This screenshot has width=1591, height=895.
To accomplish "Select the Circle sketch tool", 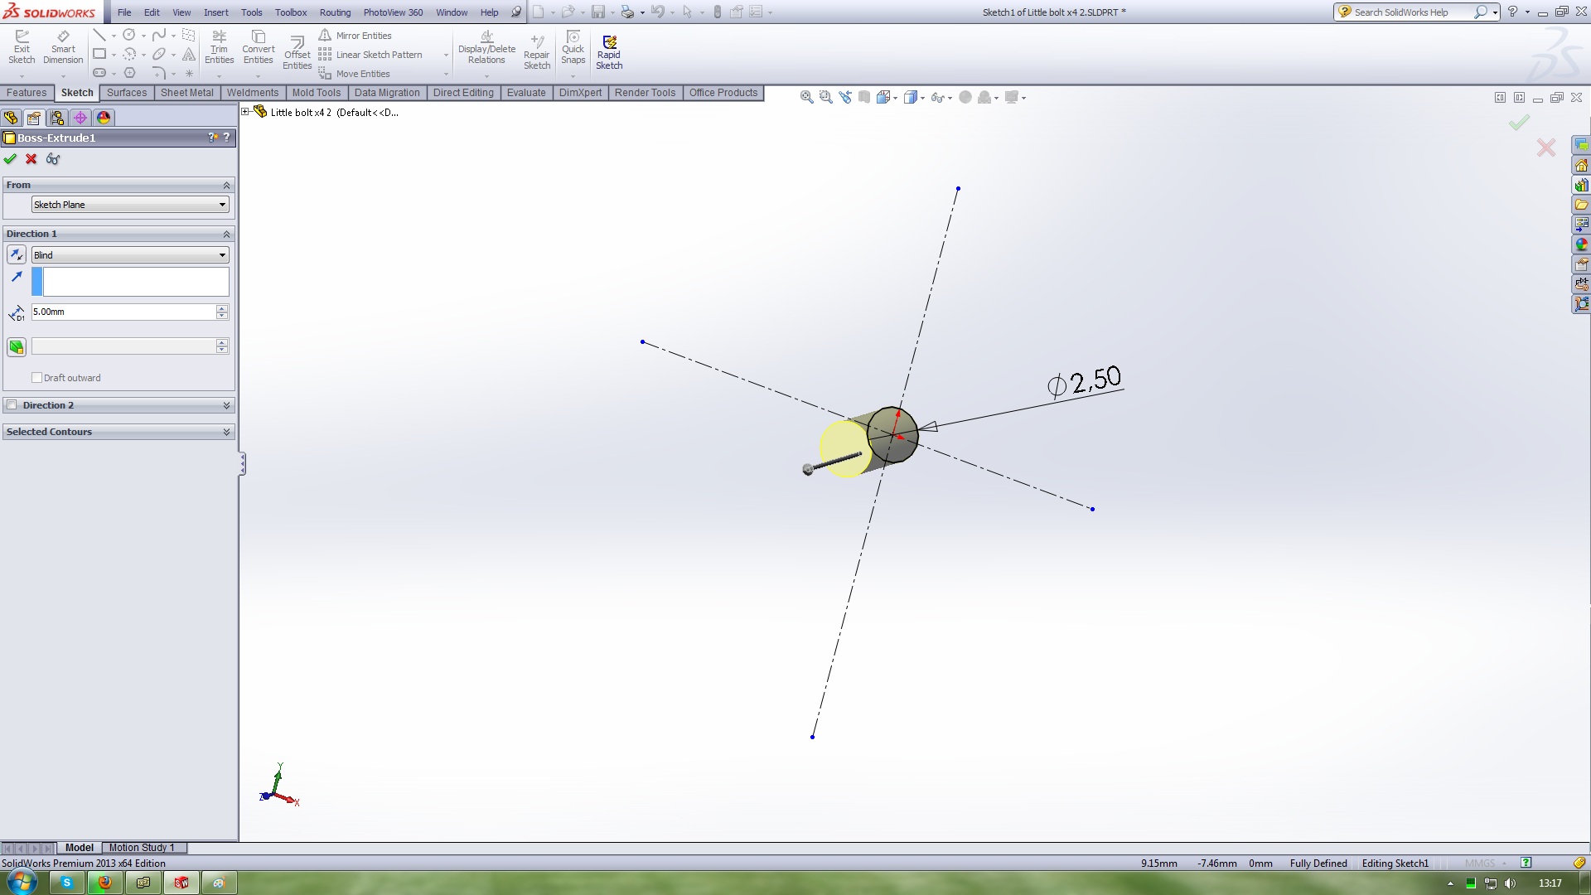I will [129, 35].
